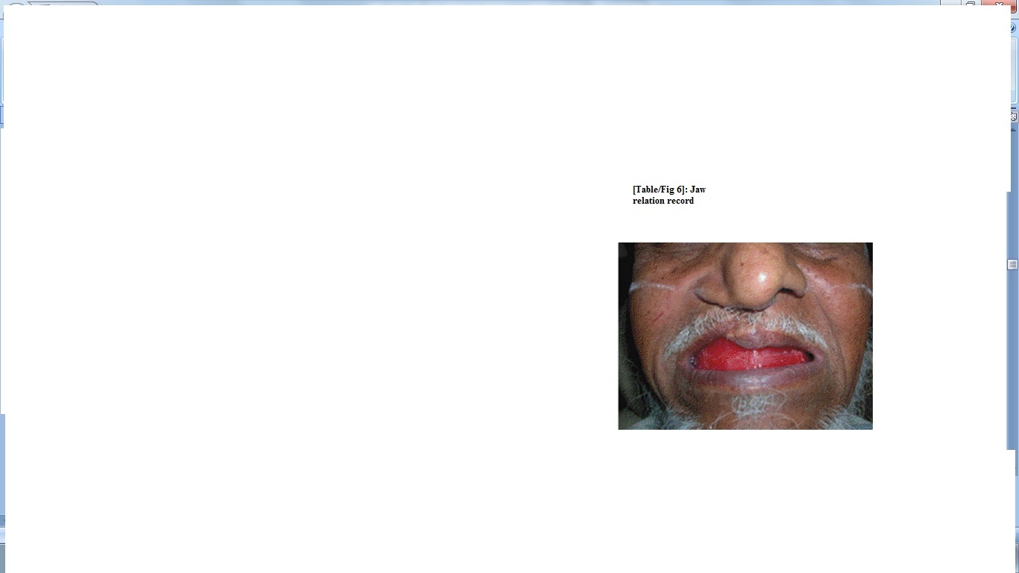
Task: Click the patient's nose in the photo
Action: point(750,280)
